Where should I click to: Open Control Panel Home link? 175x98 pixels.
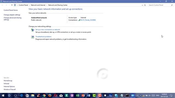point(11,10)
